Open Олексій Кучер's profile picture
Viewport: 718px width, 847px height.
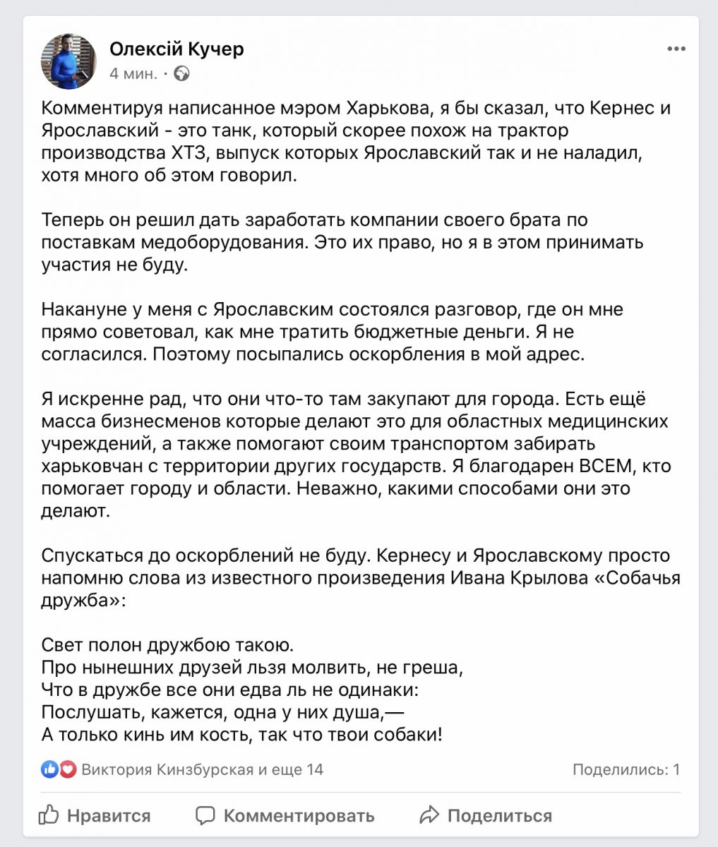(x=68, y=61)
